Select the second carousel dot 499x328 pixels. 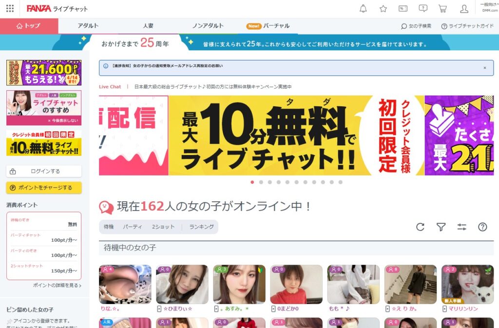pos(261,183)
